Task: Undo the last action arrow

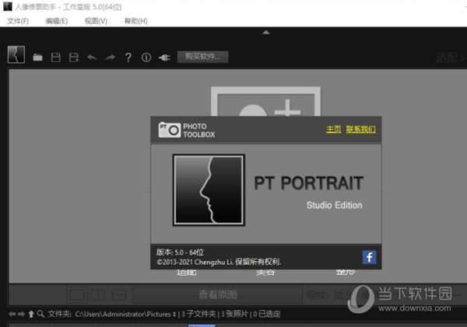Action: tap(92, 57)
